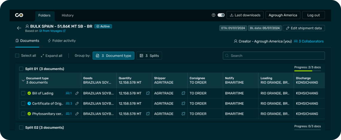Click Log out

(313, 15)
